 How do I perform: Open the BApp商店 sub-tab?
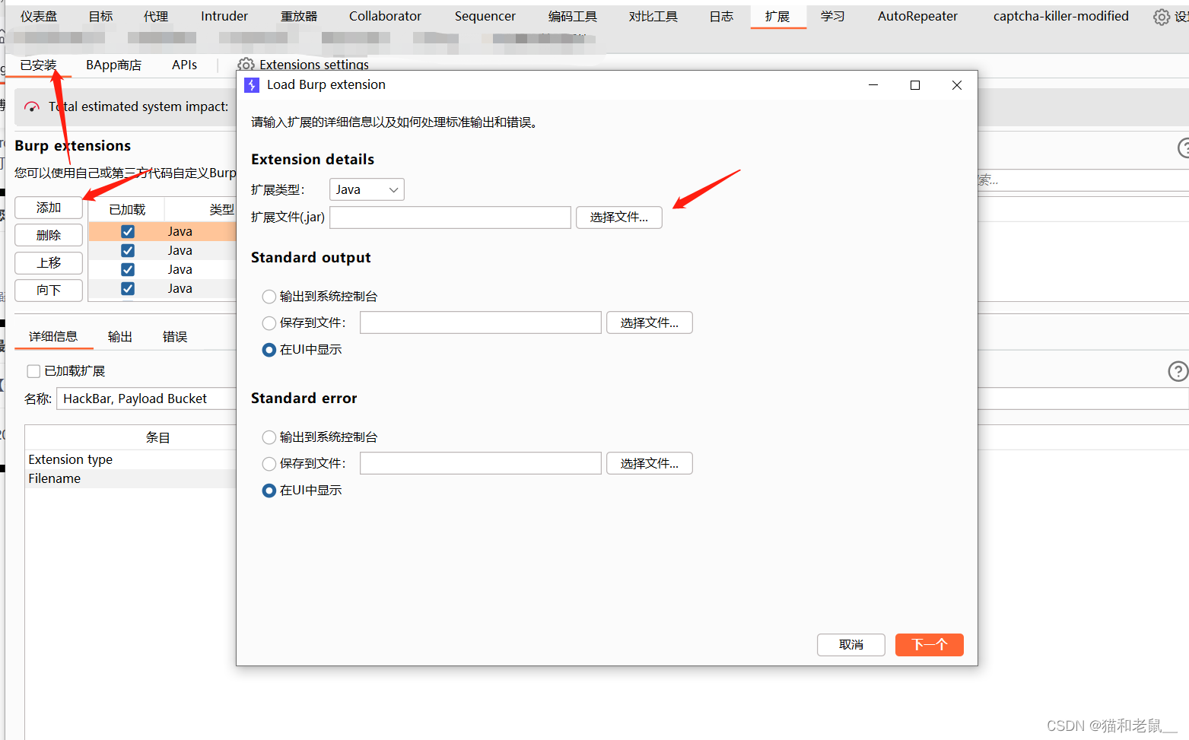[x=113, y=65]
